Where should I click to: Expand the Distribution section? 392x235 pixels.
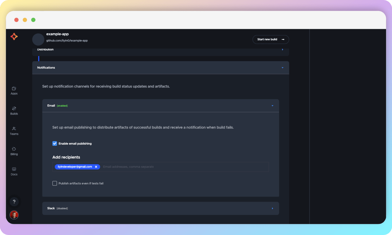pos(282,50)
